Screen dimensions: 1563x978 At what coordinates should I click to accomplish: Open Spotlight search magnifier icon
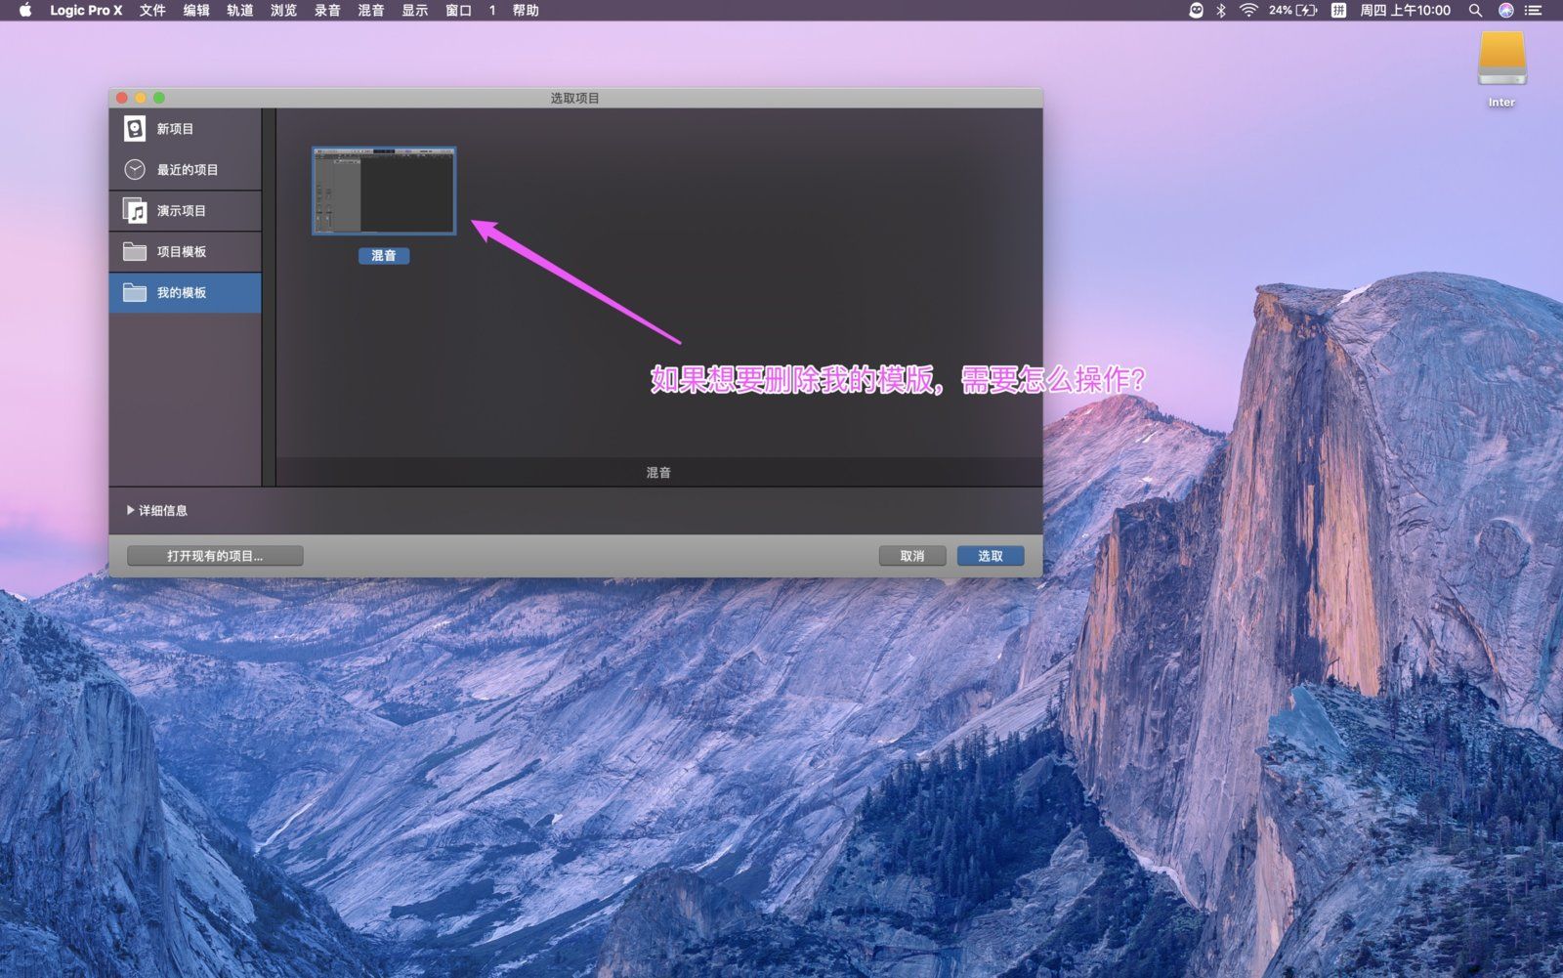1475,10
